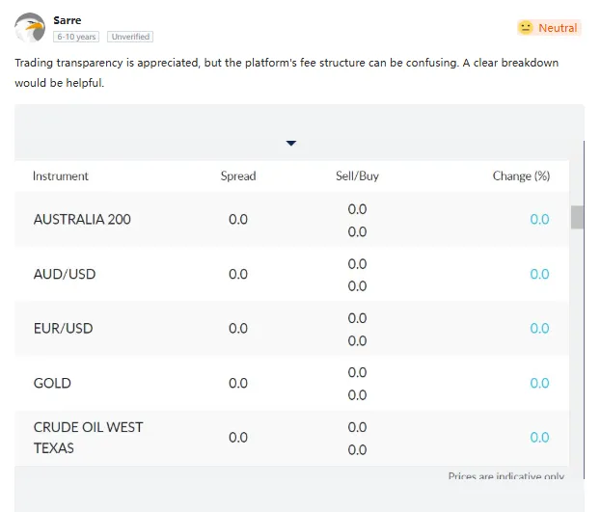Click the Neutral smiley face icon
601x512 pixels.
coord(525,28)
